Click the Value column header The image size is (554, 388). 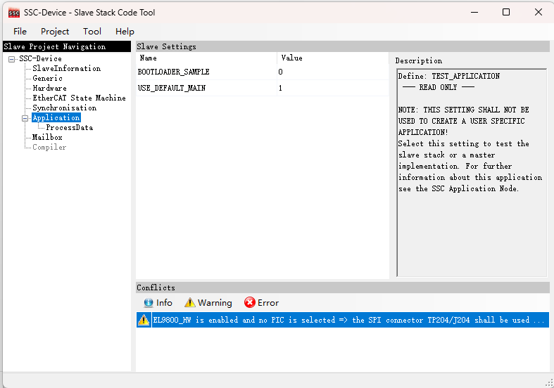click(x=332, y=58)
